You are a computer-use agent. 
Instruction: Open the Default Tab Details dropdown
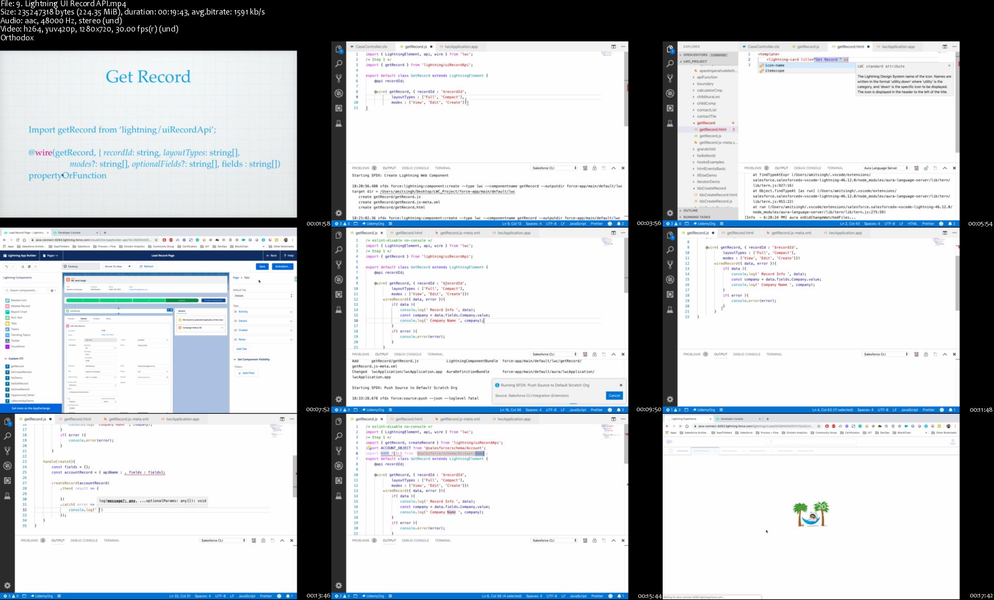click(264, 296)
